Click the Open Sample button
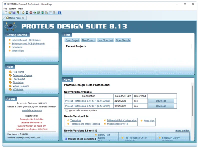Viewport: 200px width, 148px height. (x=123, y=40)
